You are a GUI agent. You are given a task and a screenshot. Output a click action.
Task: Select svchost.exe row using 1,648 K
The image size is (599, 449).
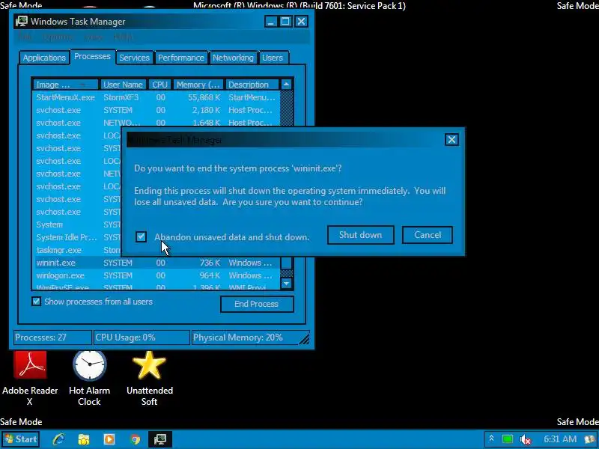coord(156,123)
